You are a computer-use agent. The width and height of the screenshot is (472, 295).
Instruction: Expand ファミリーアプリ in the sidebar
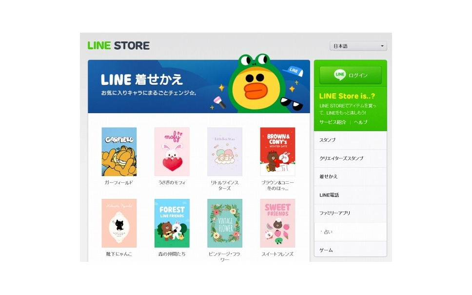click(351, 213)
